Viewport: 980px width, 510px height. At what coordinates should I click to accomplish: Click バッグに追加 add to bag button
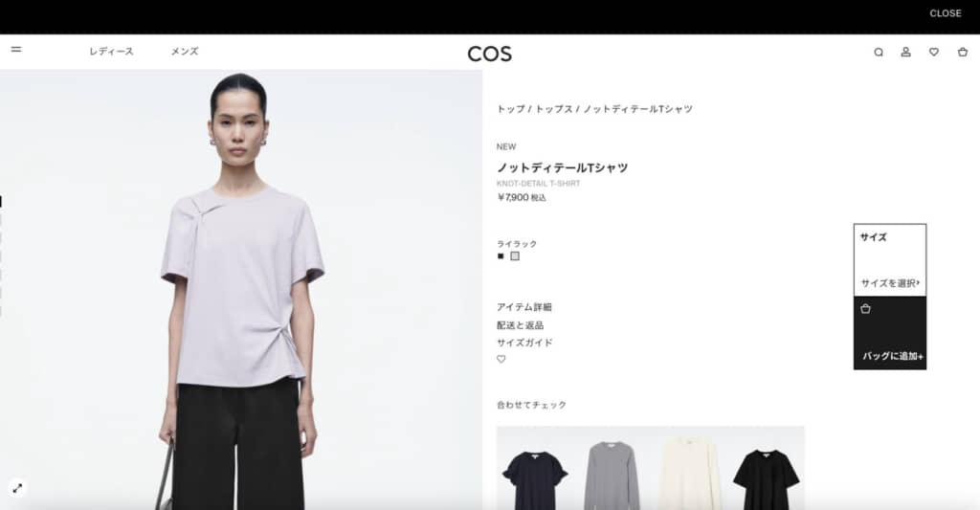pos(890,333)
